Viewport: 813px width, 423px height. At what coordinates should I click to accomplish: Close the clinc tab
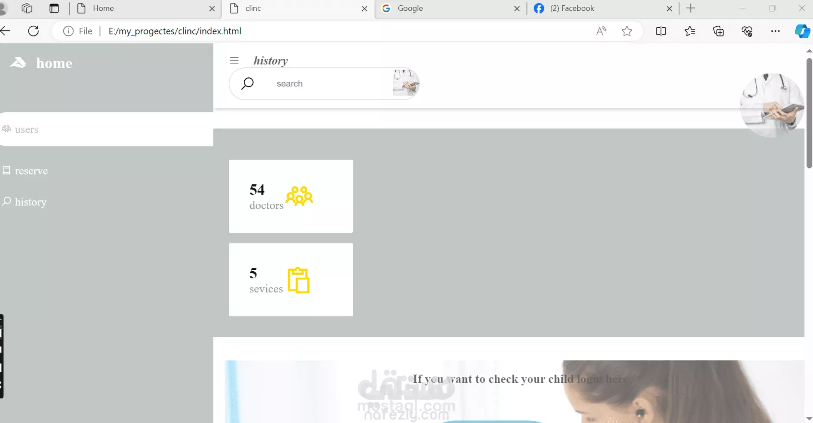coord(365,9)
